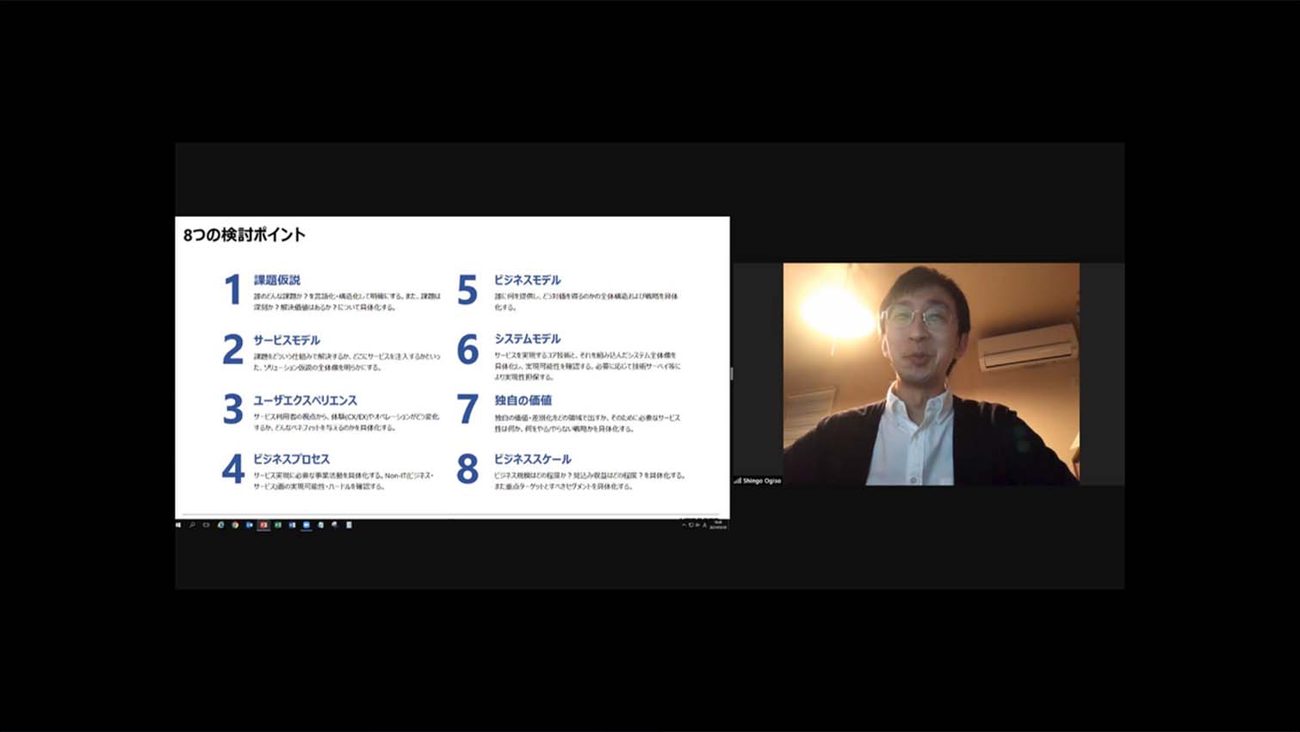Click the signal strength icon beside Shingo Ogiso

point(737,481)
